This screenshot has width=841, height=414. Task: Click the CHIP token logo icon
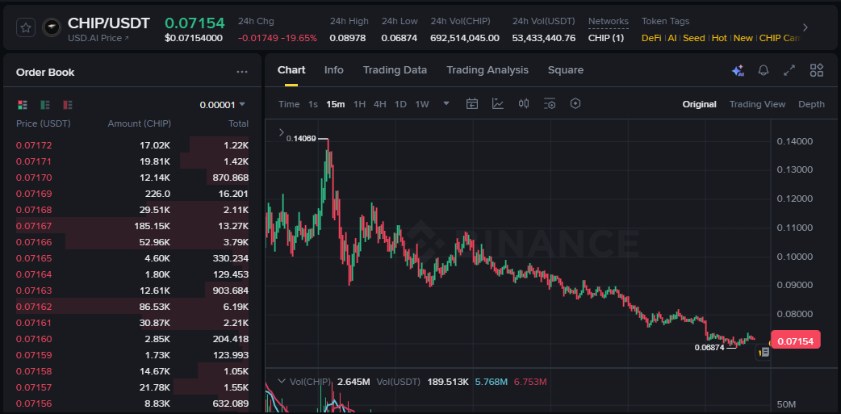coord(52,27)
